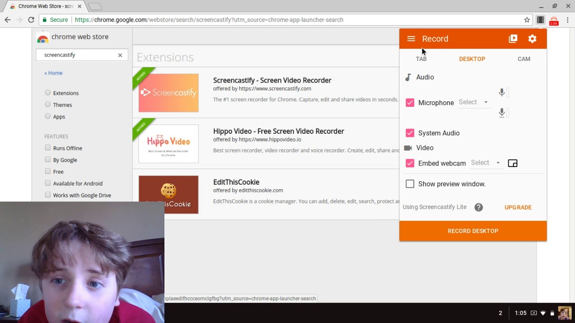Reload the current page
Viewport: 575px width, 323px height.
31,20
